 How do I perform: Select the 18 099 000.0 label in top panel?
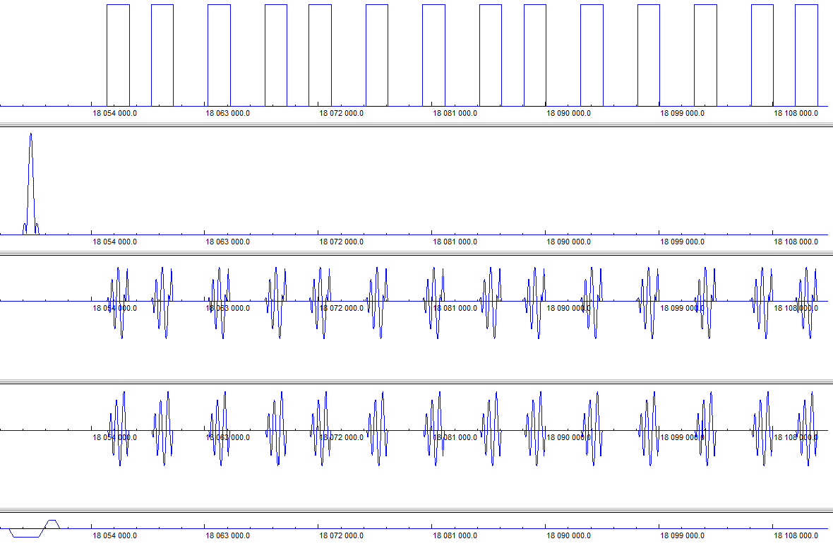[x=682, y=112]
